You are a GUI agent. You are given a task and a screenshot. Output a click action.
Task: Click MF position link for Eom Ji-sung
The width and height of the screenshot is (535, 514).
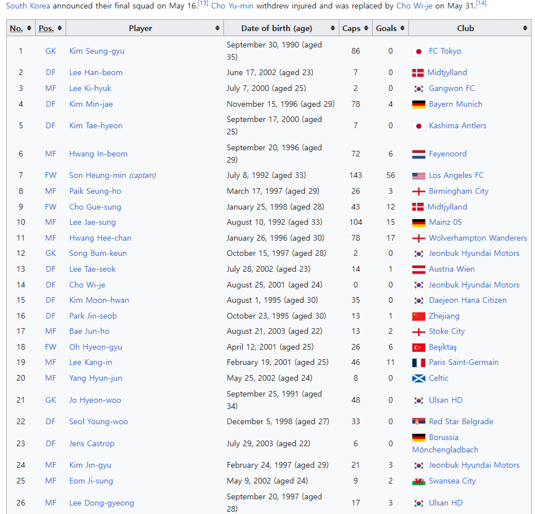[x=50, y=481]
